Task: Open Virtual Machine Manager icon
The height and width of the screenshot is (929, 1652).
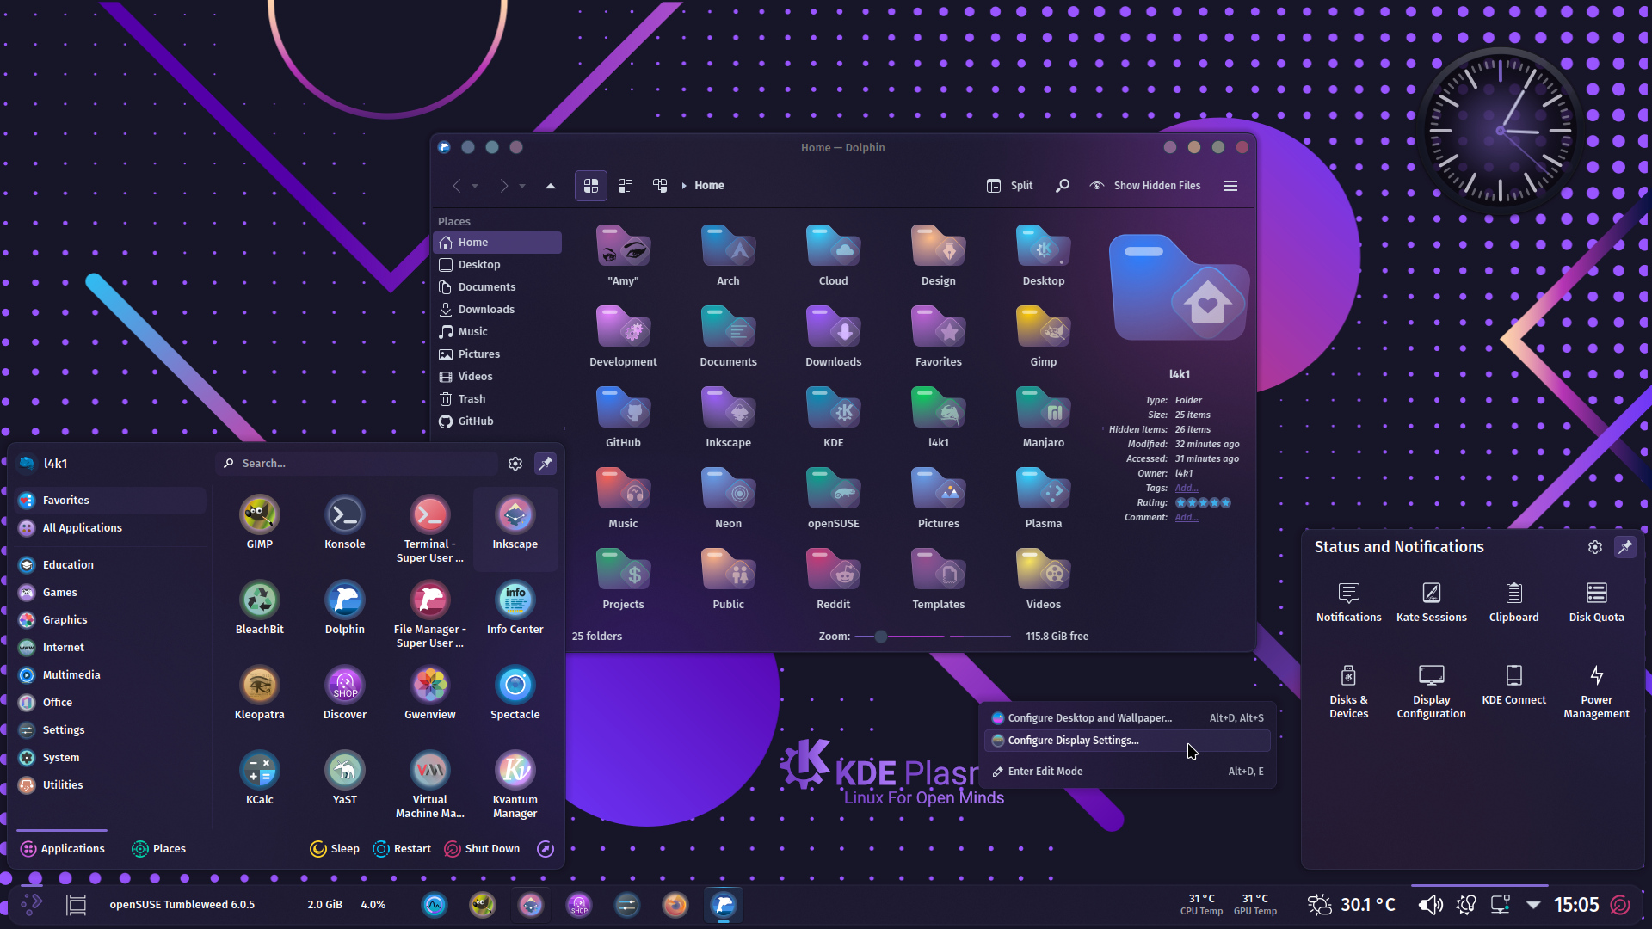Action: click(x=430, y=784)
